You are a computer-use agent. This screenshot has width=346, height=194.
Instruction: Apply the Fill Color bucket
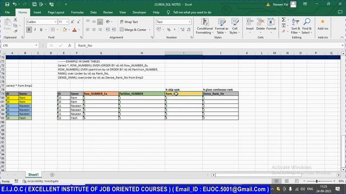pos(64,30)
